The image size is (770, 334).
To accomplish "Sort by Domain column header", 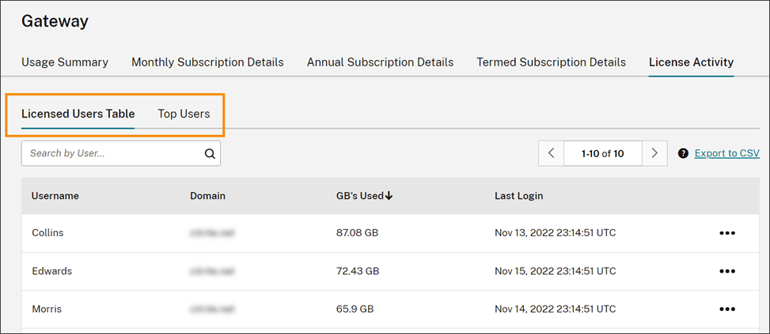I will [x=207, y=196].
